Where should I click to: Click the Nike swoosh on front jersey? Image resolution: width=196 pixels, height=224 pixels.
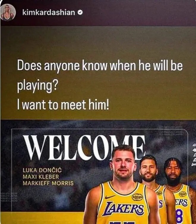110,197
